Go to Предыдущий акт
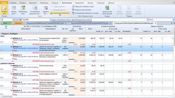The image size is (175, 98). click(58, 10)
